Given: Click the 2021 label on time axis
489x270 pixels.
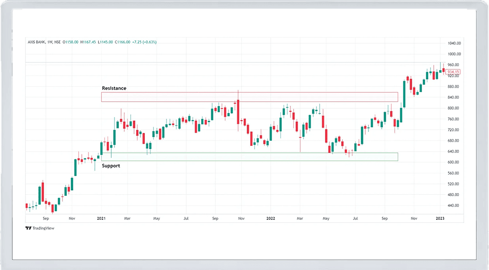Looking at the screenshot, I should (101, 217).
